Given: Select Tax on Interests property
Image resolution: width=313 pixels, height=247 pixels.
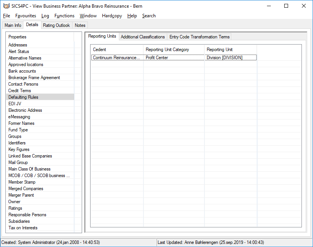Looking at the screenshot, I should (x=23, y=228).
